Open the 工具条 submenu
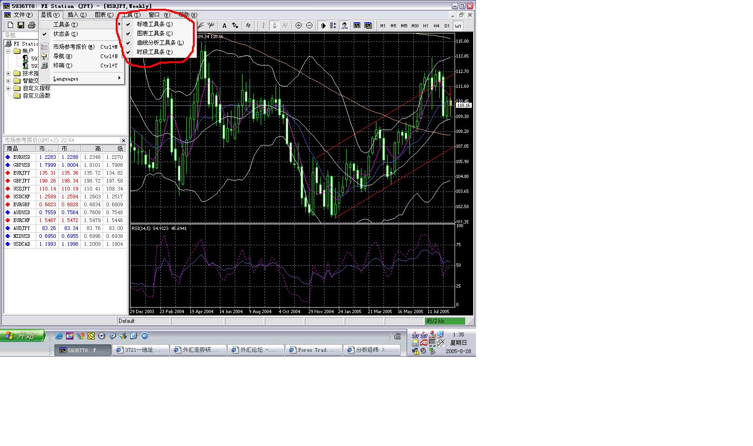 pyautogui.click(x=82, y=25)
